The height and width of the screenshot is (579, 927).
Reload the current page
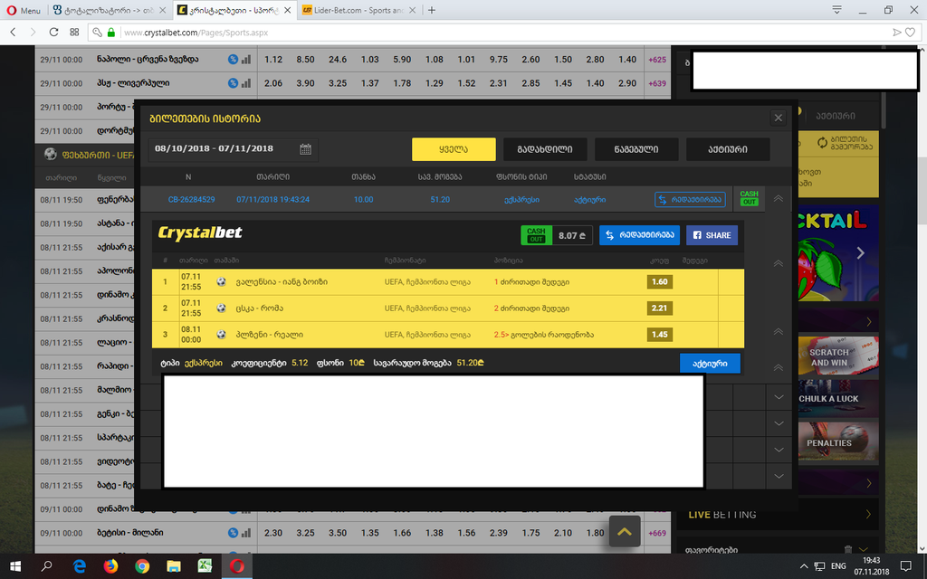pos(53,32)
